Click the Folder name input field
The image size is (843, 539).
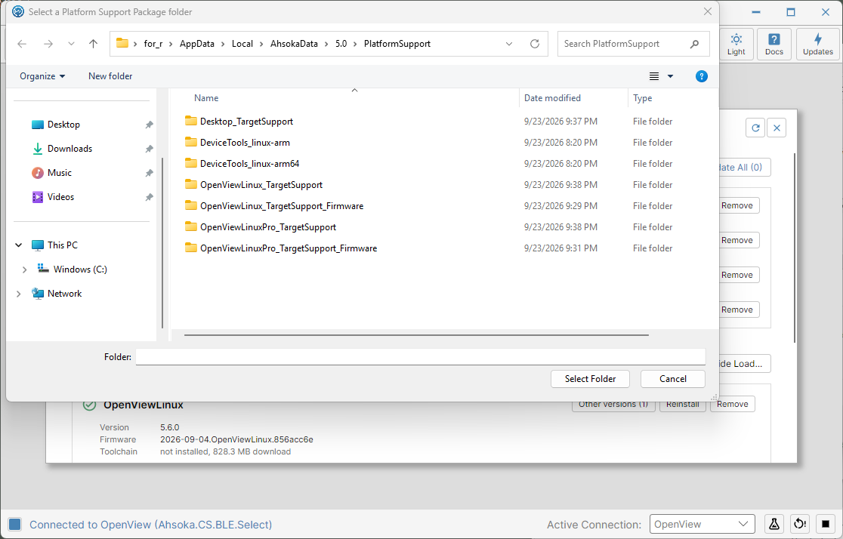click(421, 357)
